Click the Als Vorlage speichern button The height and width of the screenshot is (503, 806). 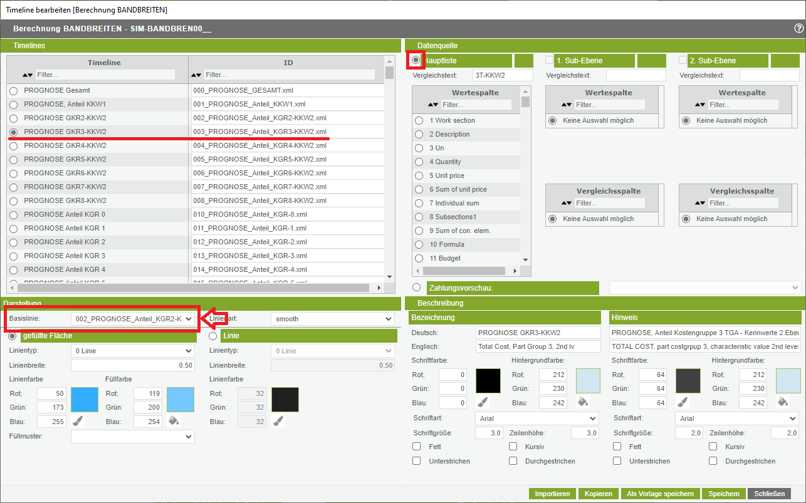(659, 494)
